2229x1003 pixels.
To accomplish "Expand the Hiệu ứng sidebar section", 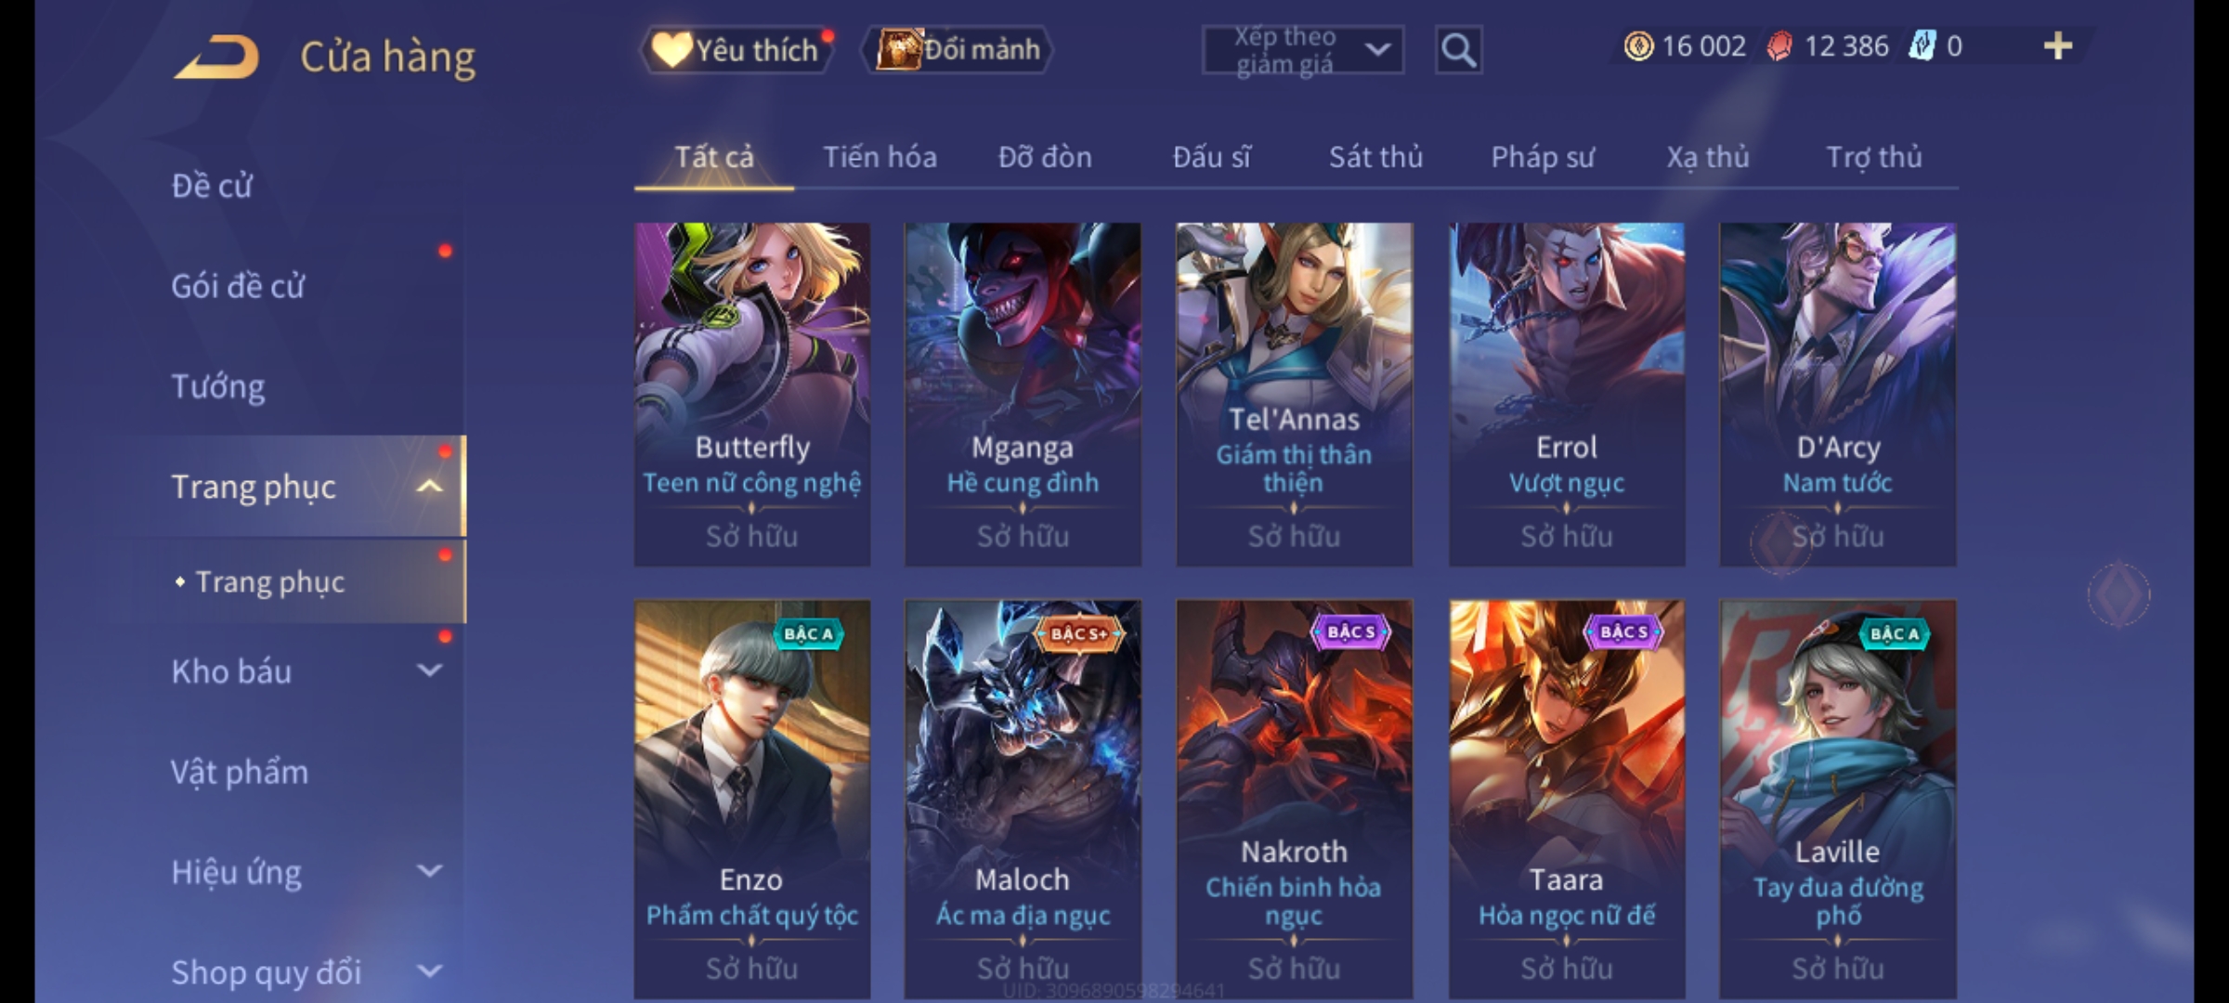I will (x=429, y=871).
